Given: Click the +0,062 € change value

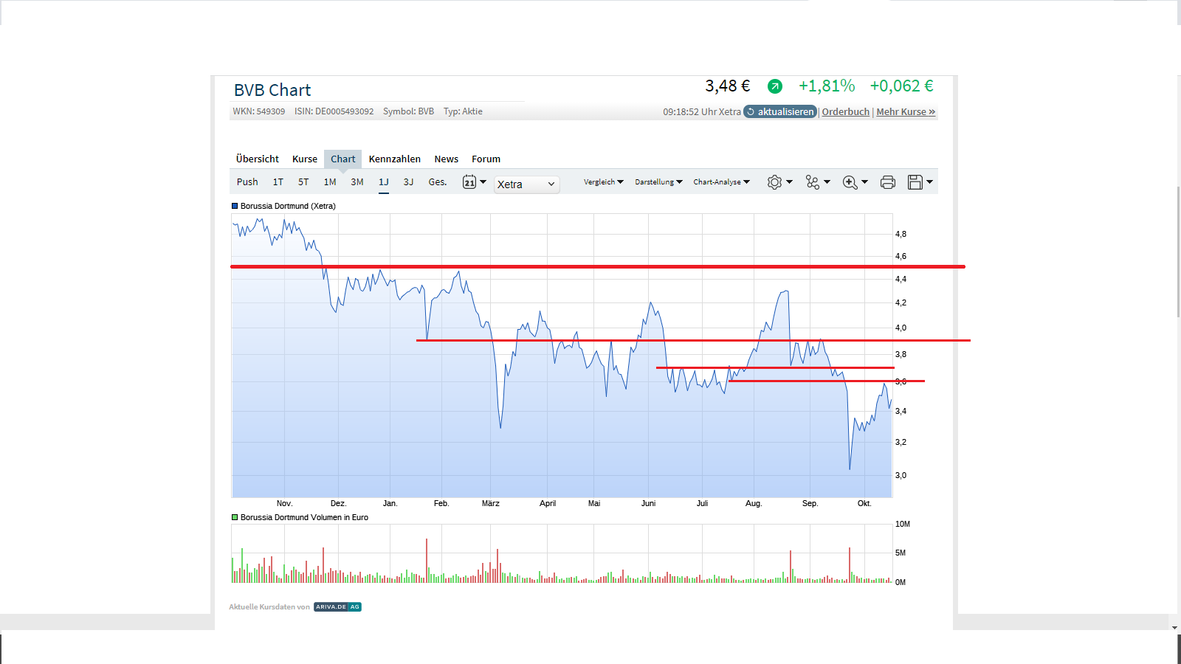Looking at the screenshot, I should click(902, 86).
